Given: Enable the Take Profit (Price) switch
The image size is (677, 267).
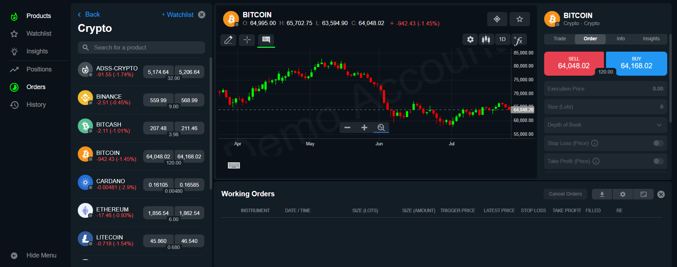Looking at the screenshot, I should click(658, 161).
